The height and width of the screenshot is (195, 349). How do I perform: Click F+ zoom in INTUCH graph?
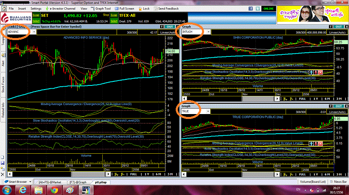click(285, 99)
